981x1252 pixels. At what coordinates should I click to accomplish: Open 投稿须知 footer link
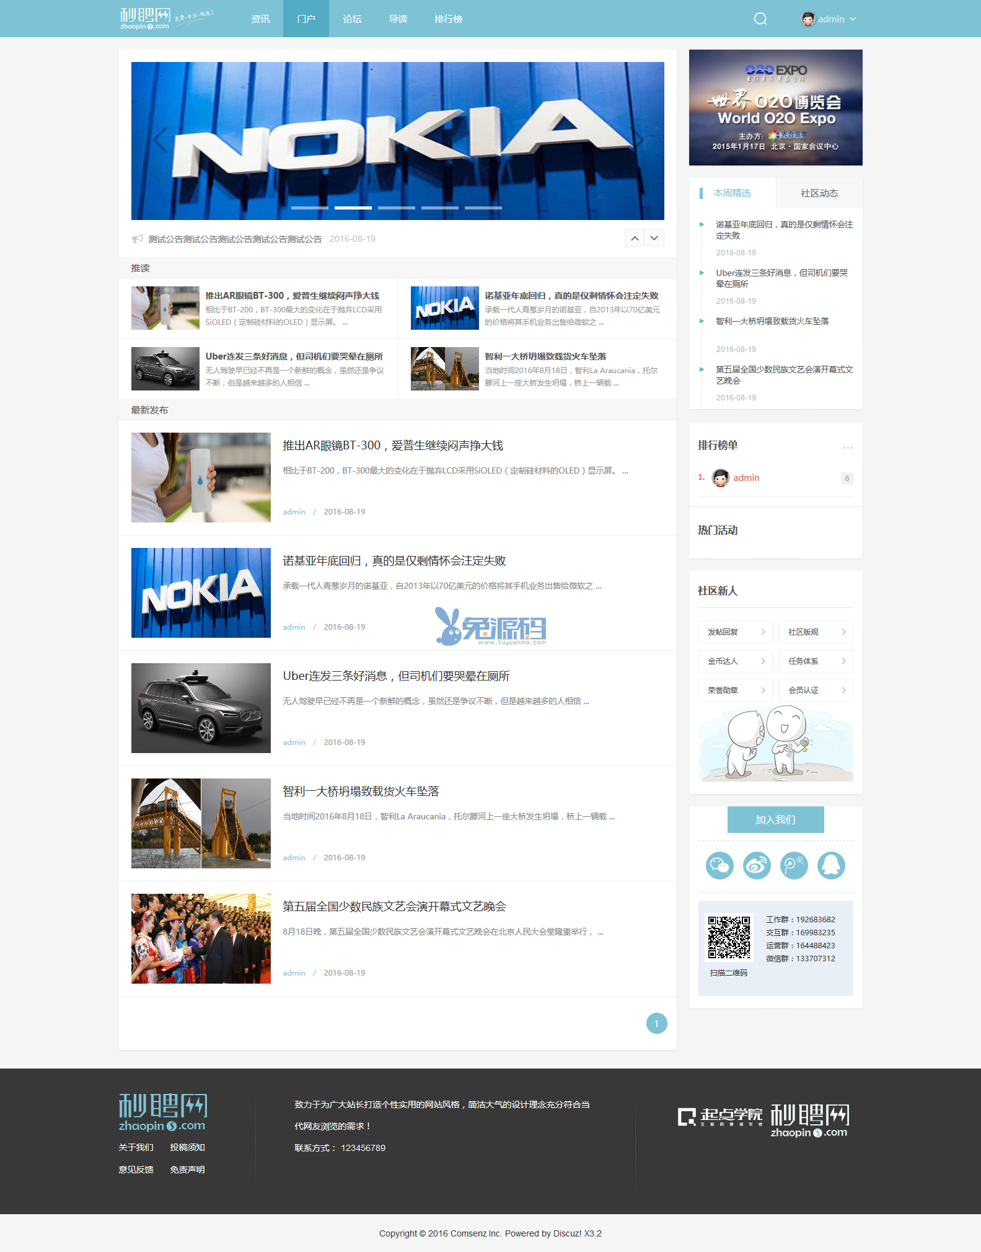188,1148
